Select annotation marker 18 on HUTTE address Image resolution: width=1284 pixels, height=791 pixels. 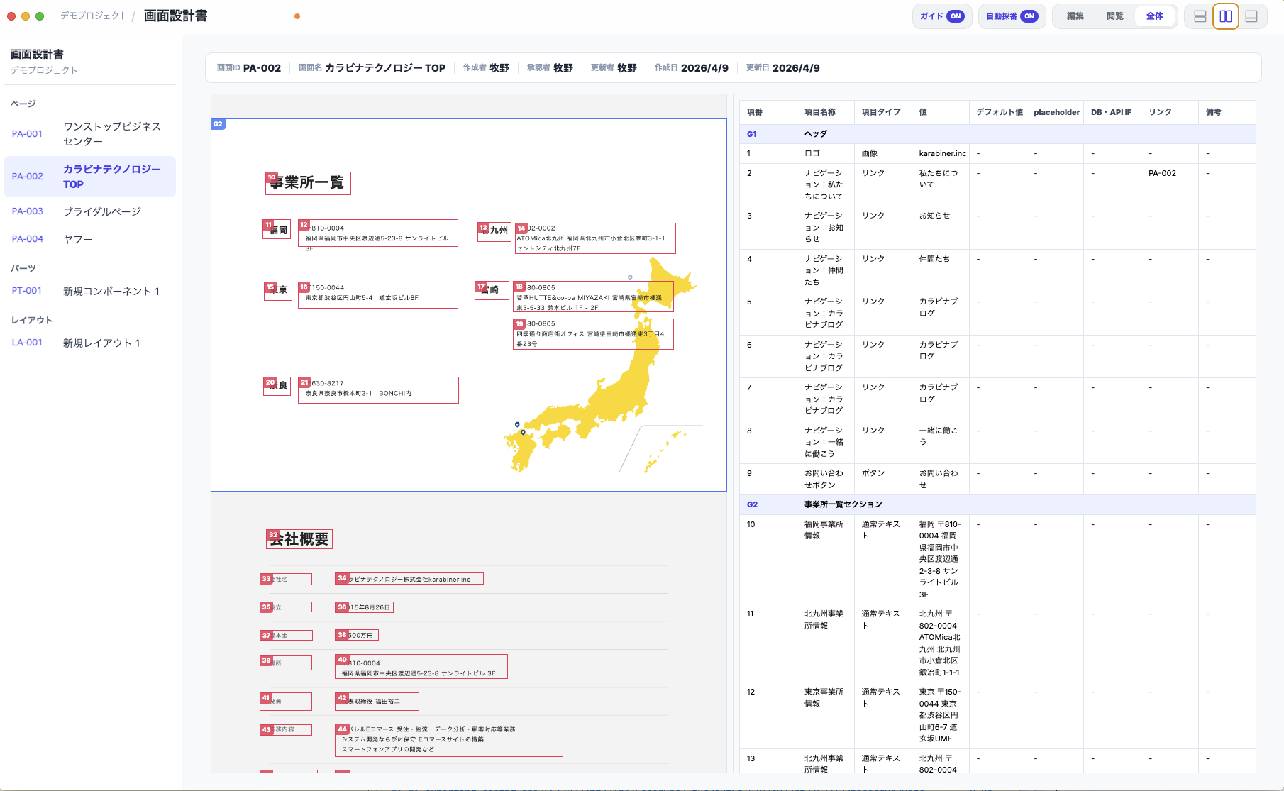519,287
